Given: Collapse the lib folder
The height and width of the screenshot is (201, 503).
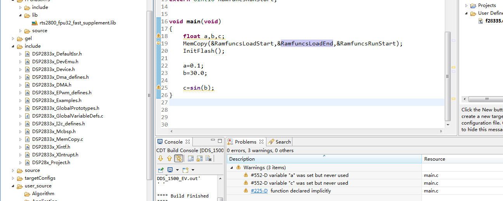Looking at the screenshot, I should 21,15.
